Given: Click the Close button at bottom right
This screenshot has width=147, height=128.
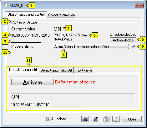Looking at the screenshot, I should click(x=132, y=119).
